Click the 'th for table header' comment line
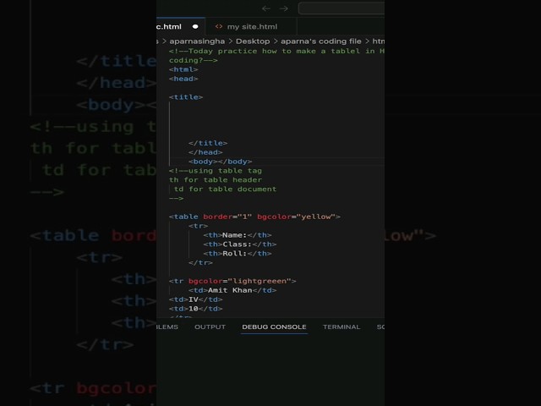Screen dimensions: 541x406 pos(216,180)
